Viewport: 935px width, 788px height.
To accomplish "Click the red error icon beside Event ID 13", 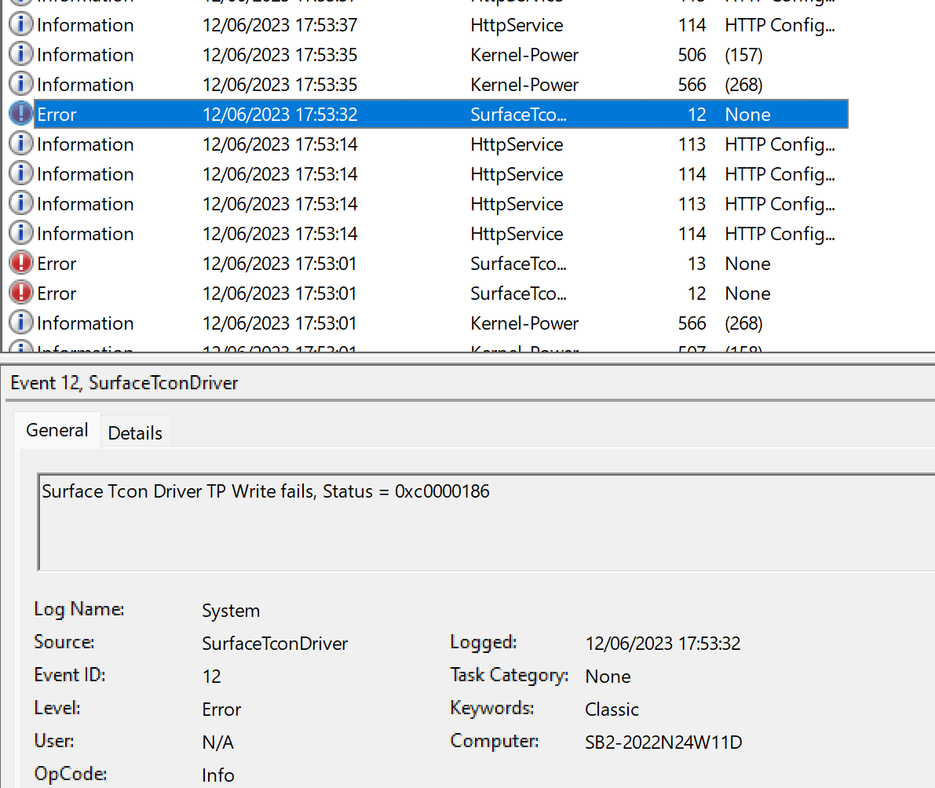I will [20, 263].
